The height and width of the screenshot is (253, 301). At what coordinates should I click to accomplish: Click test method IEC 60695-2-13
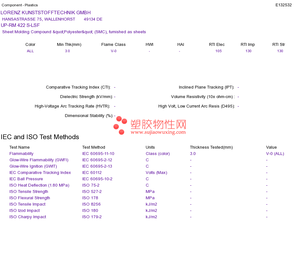tap(97, 166)
